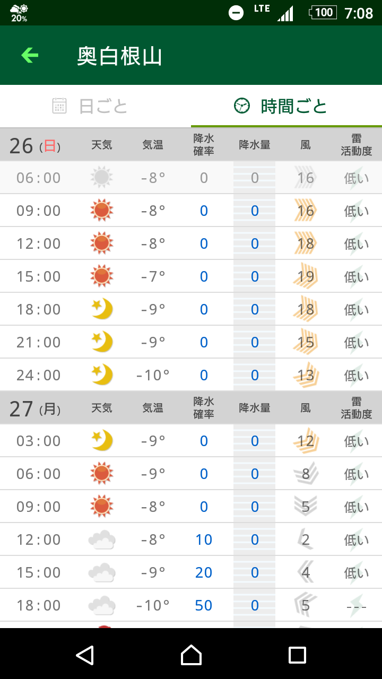Viewport: 382px width, 679px height.
Task: Tap the 50 precipitation probability value
Action: [204, 605]
